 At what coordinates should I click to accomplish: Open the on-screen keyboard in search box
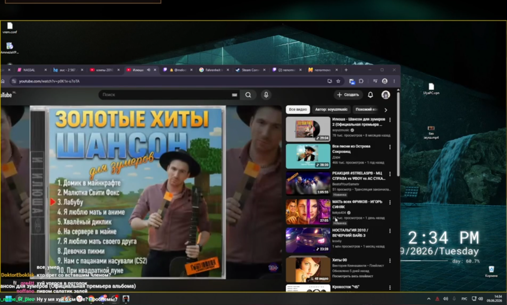click(x=234, y=95)
